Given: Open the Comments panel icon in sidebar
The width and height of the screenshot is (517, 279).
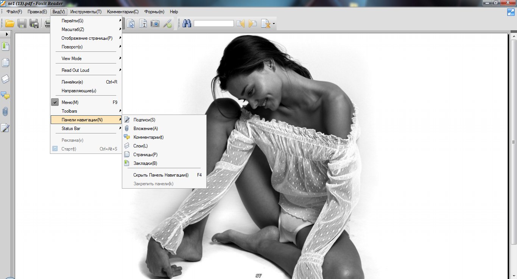Looking at the screenshot, I should point(5,95).
